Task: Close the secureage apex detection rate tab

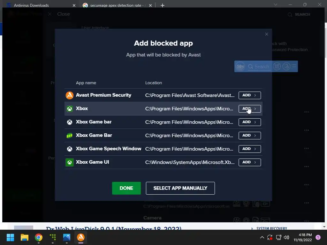Action: [x=150, y=5]
